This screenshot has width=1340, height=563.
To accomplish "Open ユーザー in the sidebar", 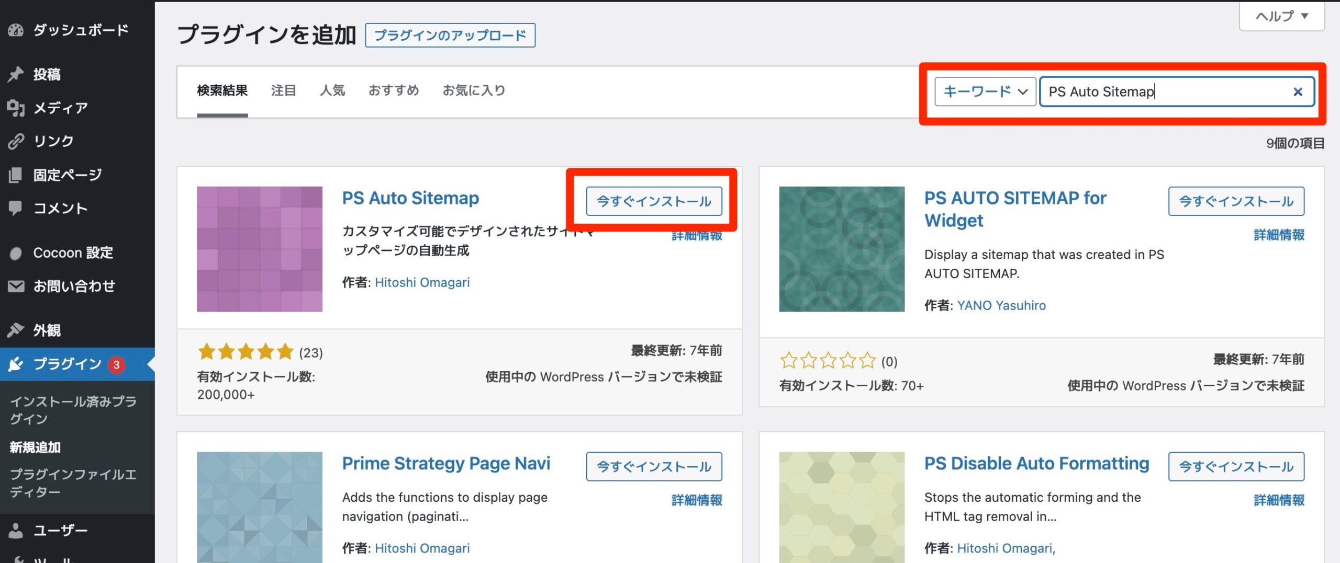I will 61,530.
